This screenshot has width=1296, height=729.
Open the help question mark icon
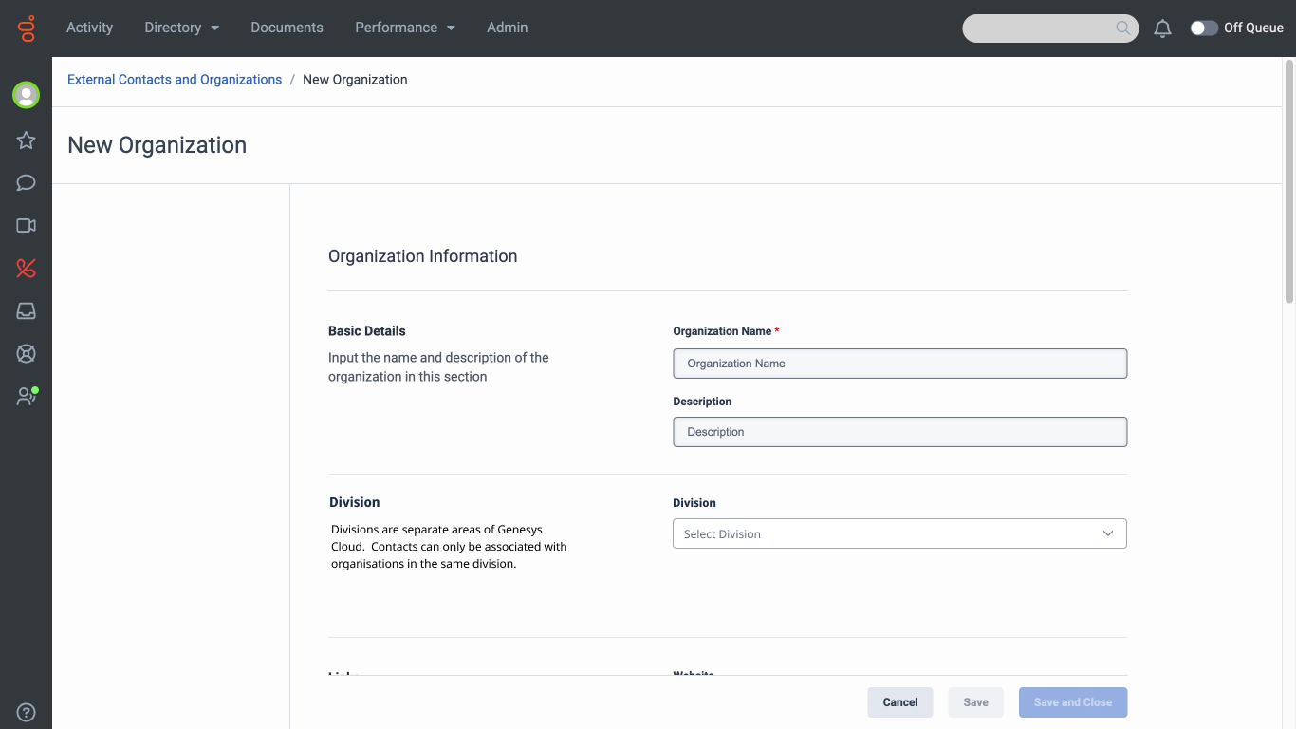(x=26, y=712)
